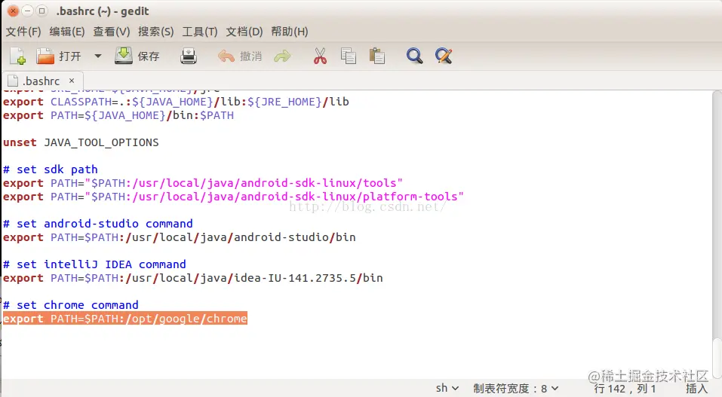Open the 查看(V) menu
The image size is (722, 397).
(x=112, y=32)
